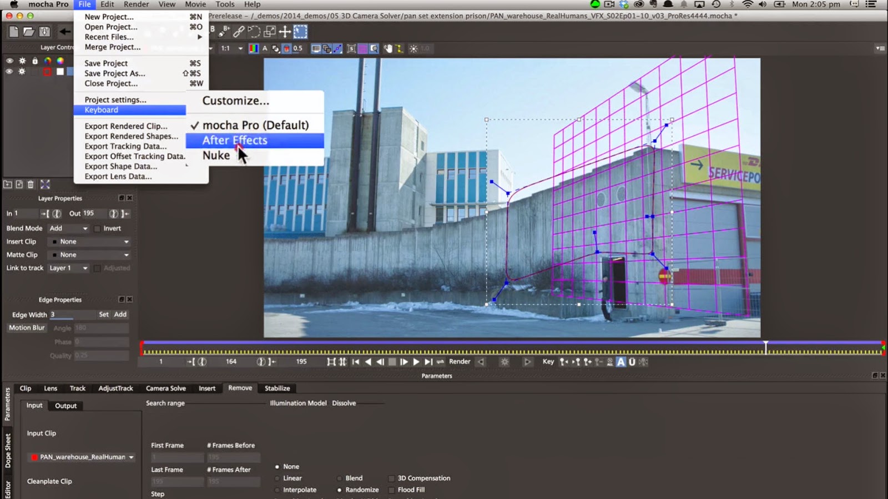
Task: Open the Matte Clip dropdown
Action: (x=89, y=255)
